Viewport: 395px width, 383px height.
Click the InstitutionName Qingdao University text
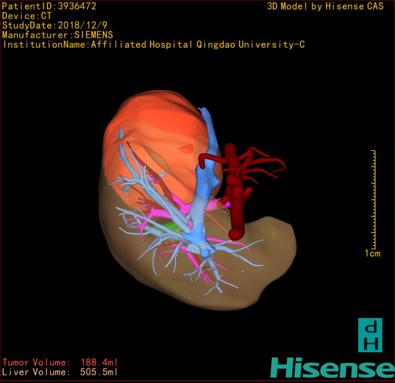(x=153, y=45)
